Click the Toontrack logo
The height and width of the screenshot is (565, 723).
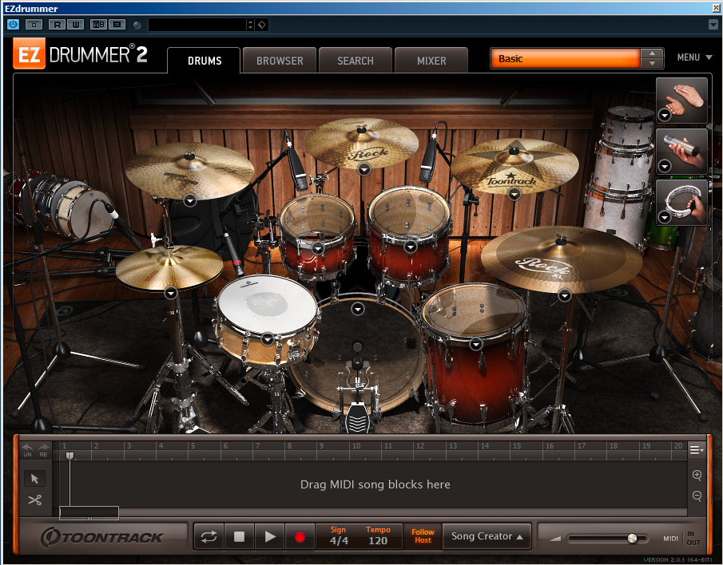click(102, 537)
